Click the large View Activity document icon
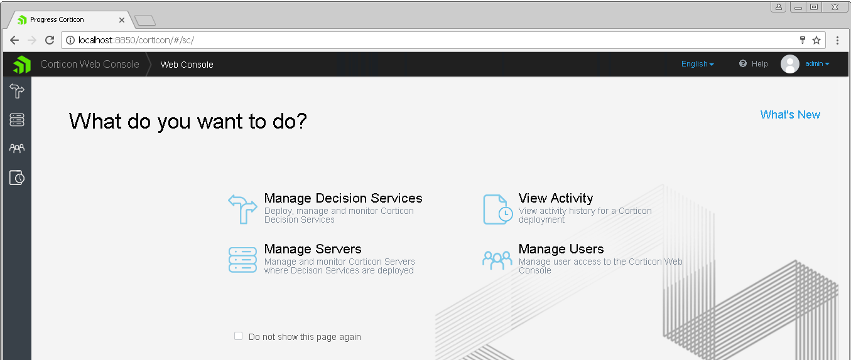 (497, 209)
